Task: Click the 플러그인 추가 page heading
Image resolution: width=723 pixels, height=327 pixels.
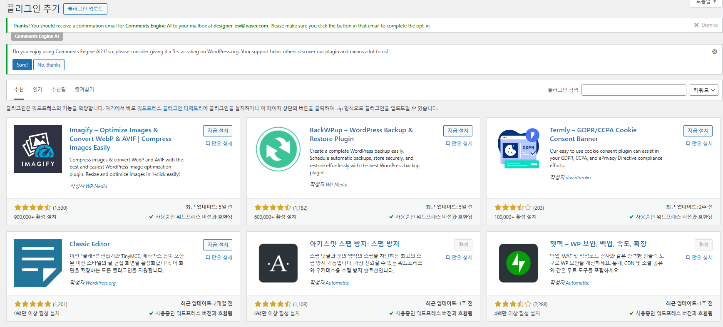Action: coord(33,8)
